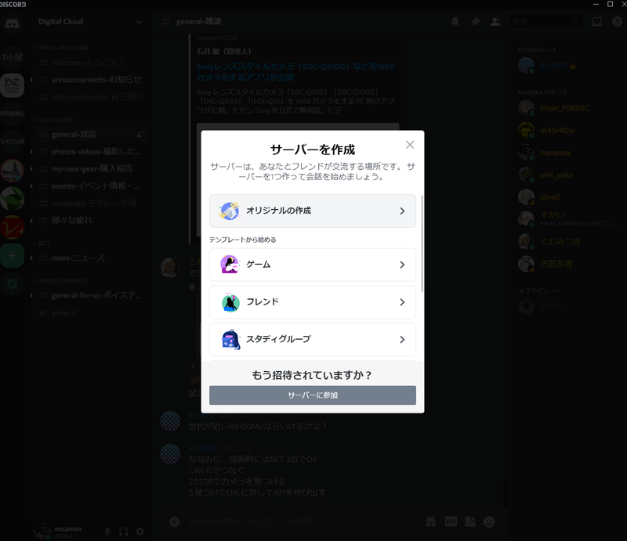Click the add server plus icon

12,256
